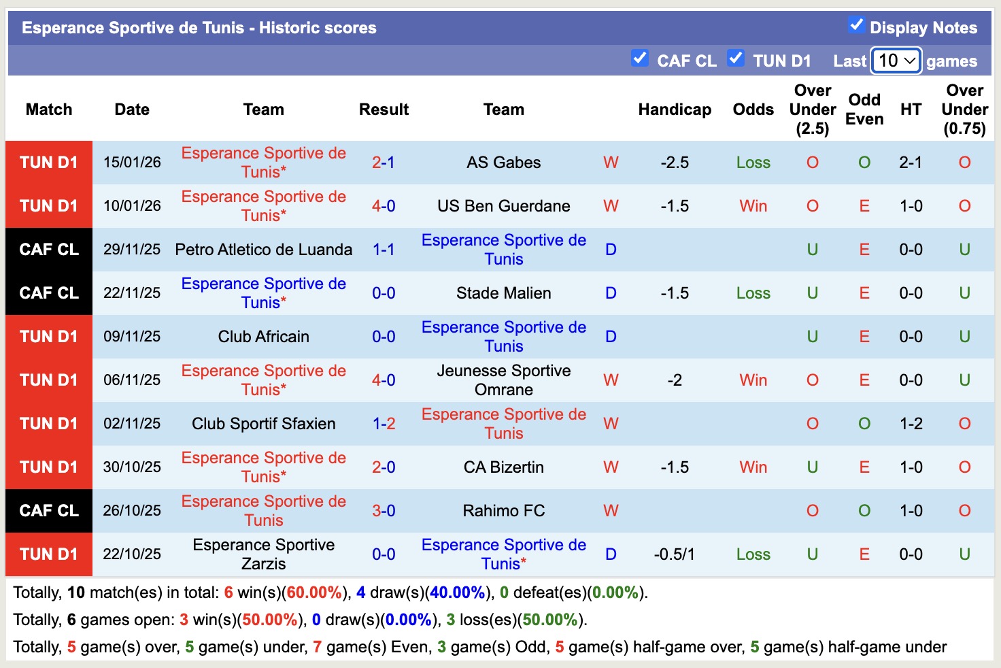This screenshot has height=668, width=1001.
Task: Open Club Sportif Sfaxien team page
Action: tap(263, 424)
